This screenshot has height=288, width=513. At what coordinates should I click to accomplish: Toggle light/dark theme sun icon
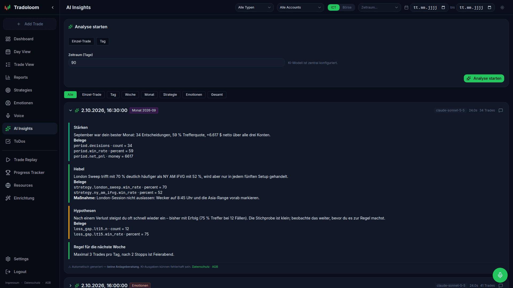click(x=502, y=7)
